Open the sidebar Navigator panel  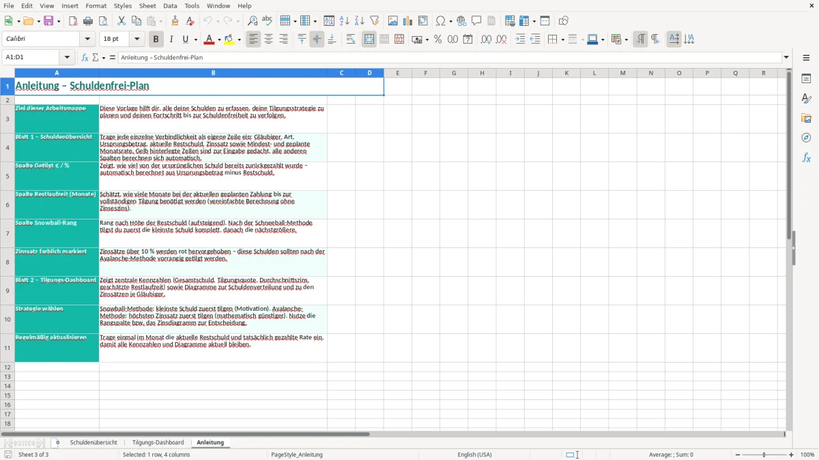point(806,138)
